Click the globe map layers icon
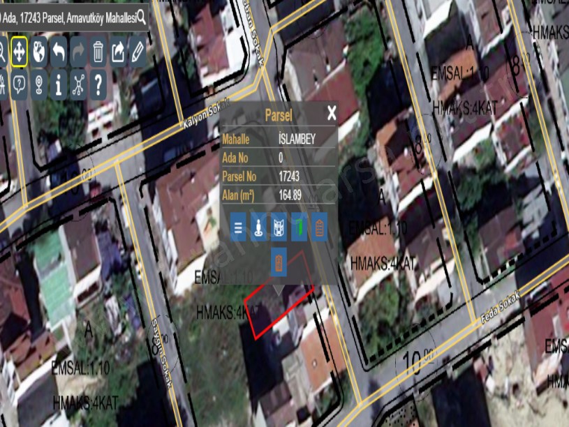Image resolution: width=569 pixels, height=427 pixels. pyautogui.click(x=39, y=52)
